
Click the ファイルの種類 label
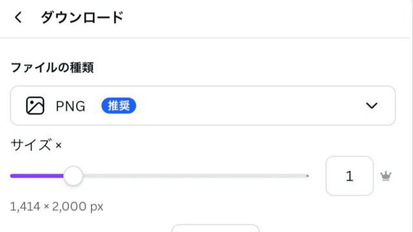52,67
